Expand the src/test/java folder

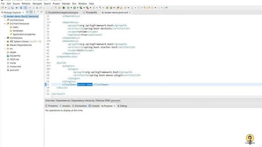pos(5,38)
